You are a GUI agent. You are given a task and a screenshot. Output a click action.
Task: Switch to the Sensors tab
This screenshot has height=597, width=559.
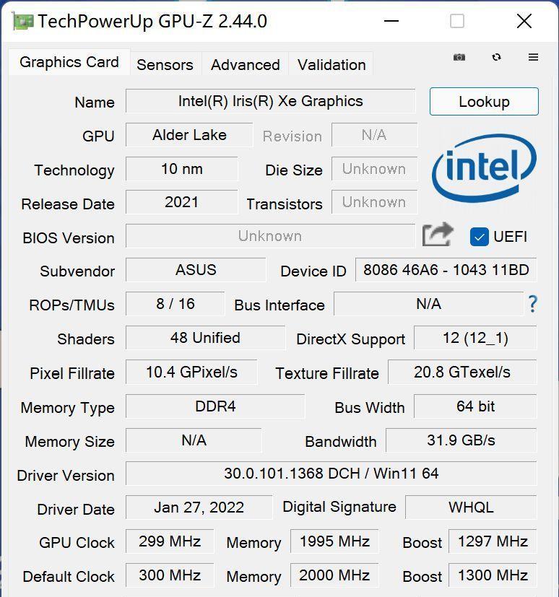165,65
